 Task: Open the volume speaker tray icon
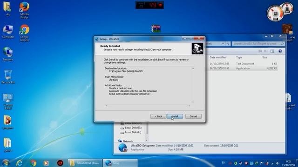coord(278,163)
